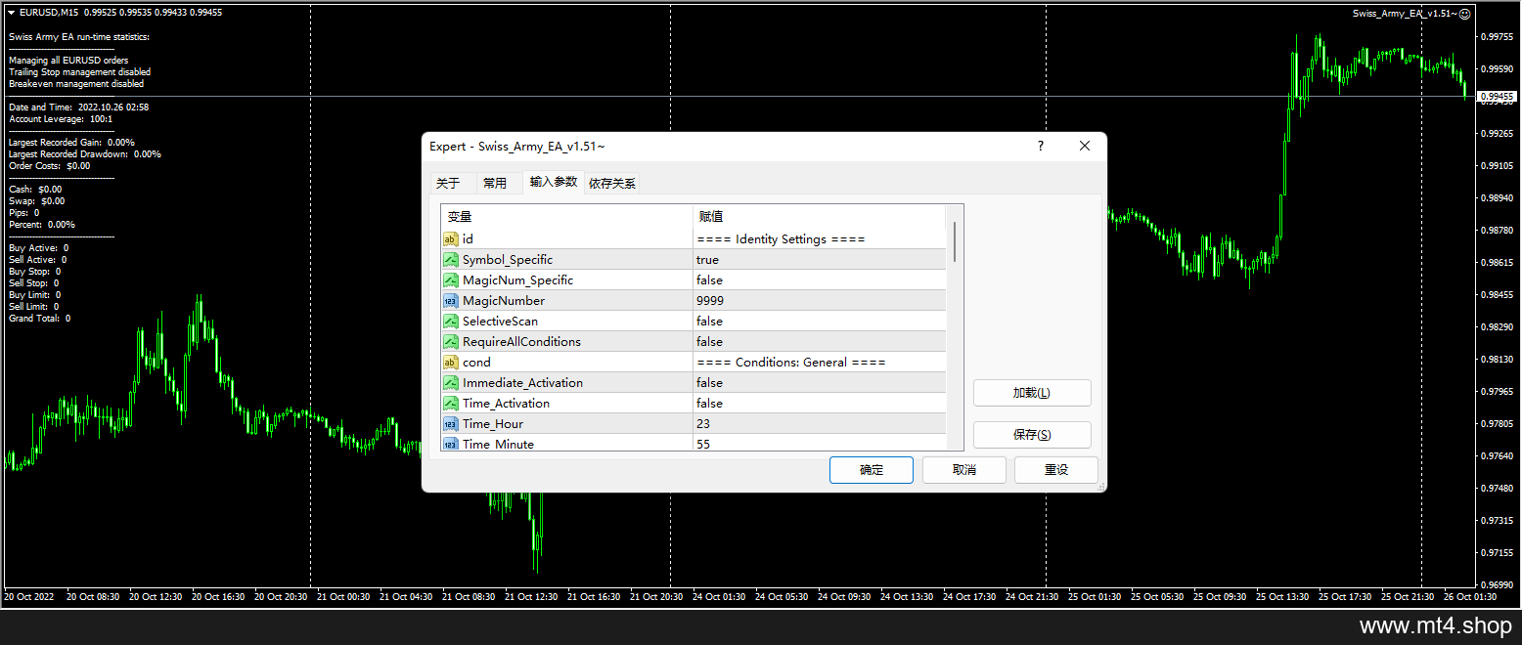Select the Time_Hour value 23
Viewport: 1522px width, 645px height.
(x=703, y=424)
